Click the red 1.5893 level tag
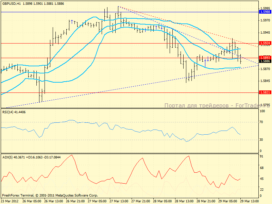This screenshot has height=204, width=272. pyautogui.click(x=265, y=58)
